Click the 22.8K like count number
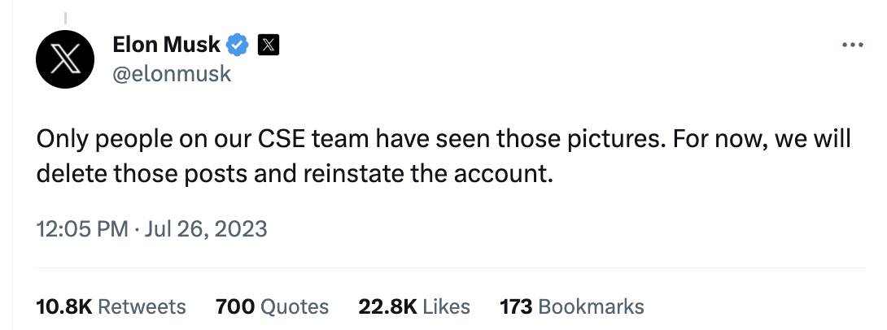 pos(387,306)
